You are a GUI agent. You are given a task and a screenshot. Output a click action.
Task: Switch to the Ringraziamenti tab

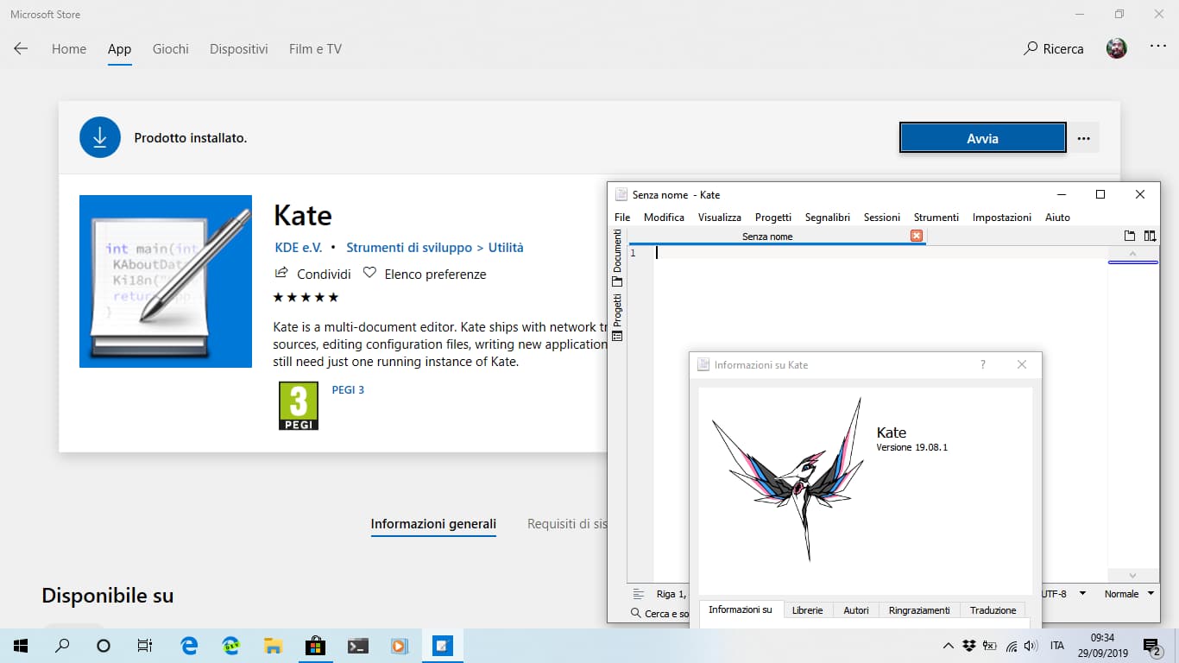919,610
